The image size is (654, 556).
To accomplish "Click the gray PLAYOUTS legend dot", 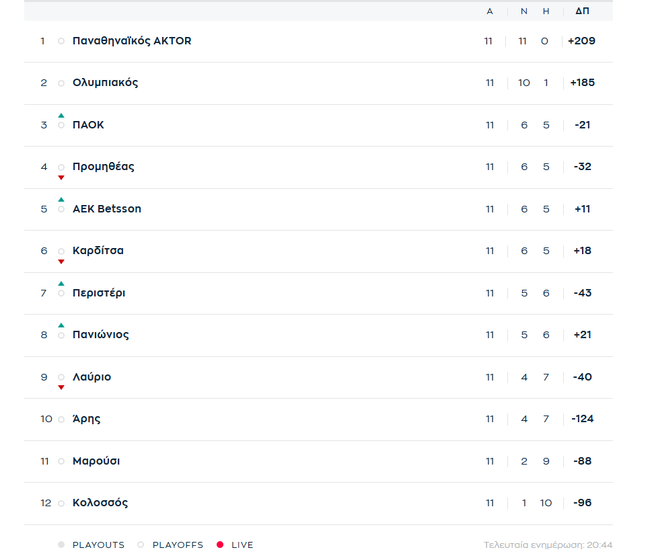I will (x=61, y=545).
